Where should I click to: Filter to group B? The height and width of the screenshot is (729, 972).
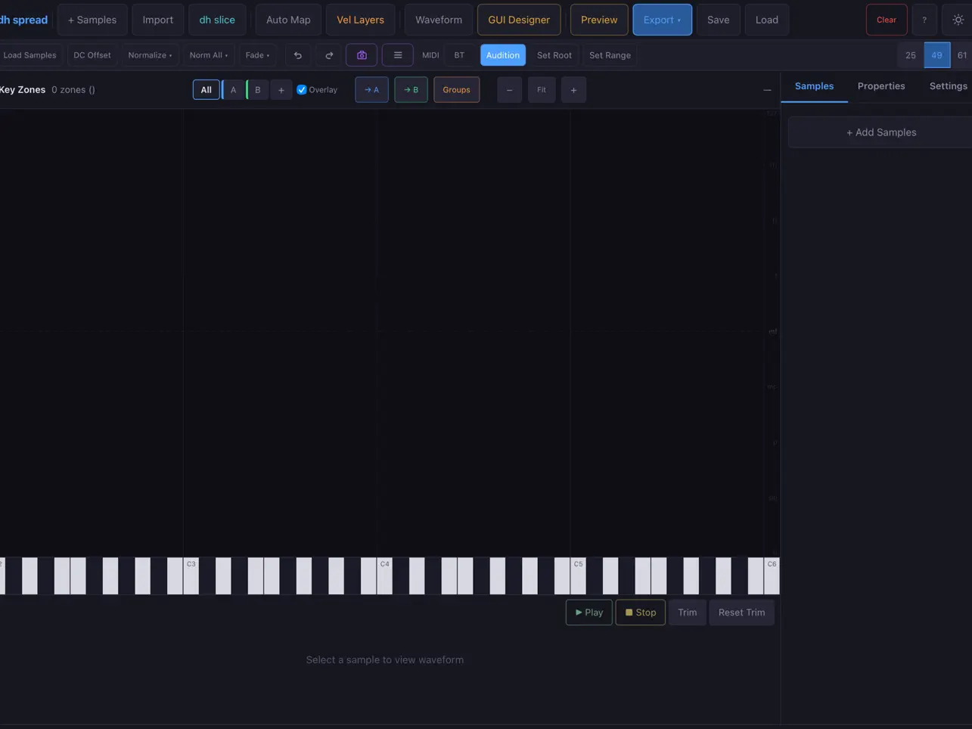[257, 90]
